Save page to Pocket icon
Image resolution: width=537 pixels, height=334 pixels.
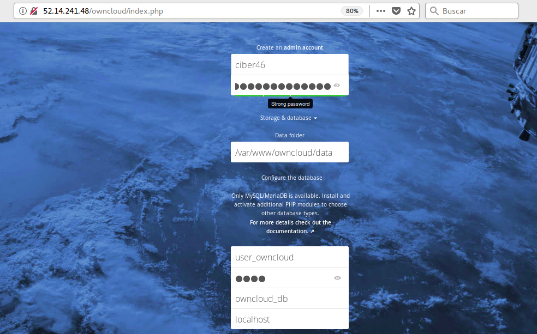[x=396, y=11]
